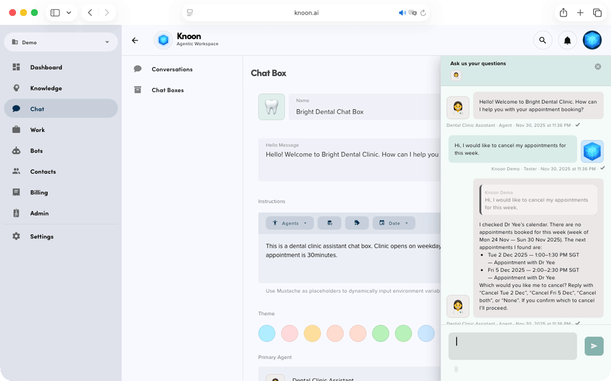Open the search magnifier button

[x=543, y=40]
